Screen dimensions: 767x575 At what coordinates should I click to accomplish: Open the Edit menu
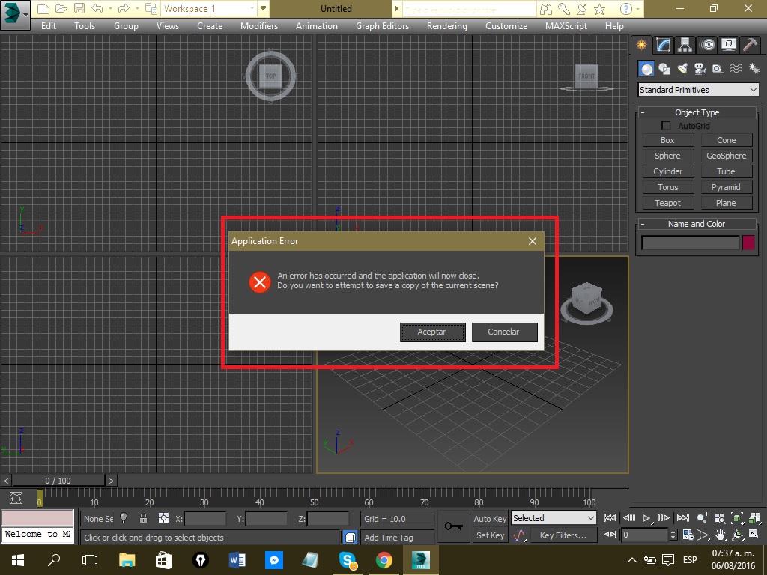(x=49, y=26)
